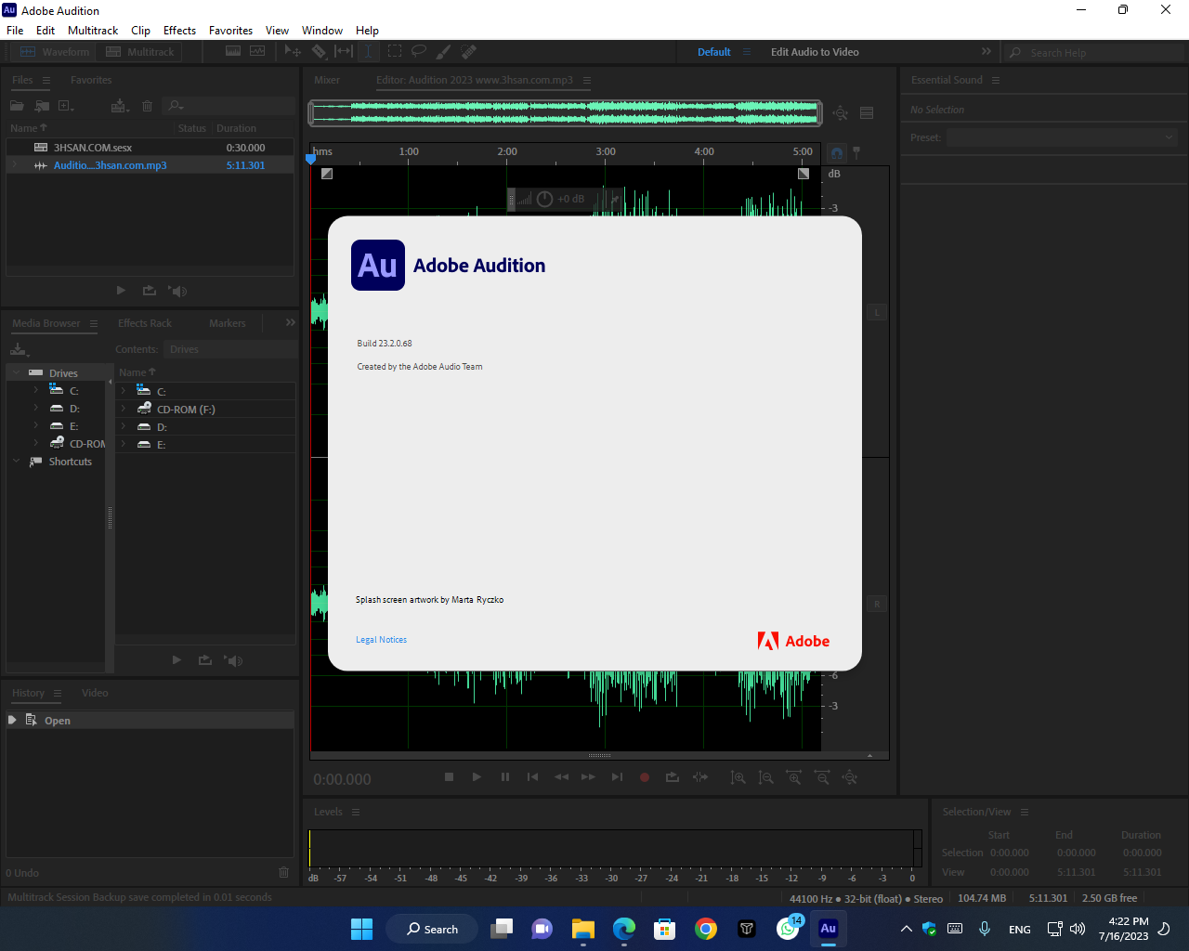Click the Rewind transport button
1189x951 pixels.
[x=561, y=777]
